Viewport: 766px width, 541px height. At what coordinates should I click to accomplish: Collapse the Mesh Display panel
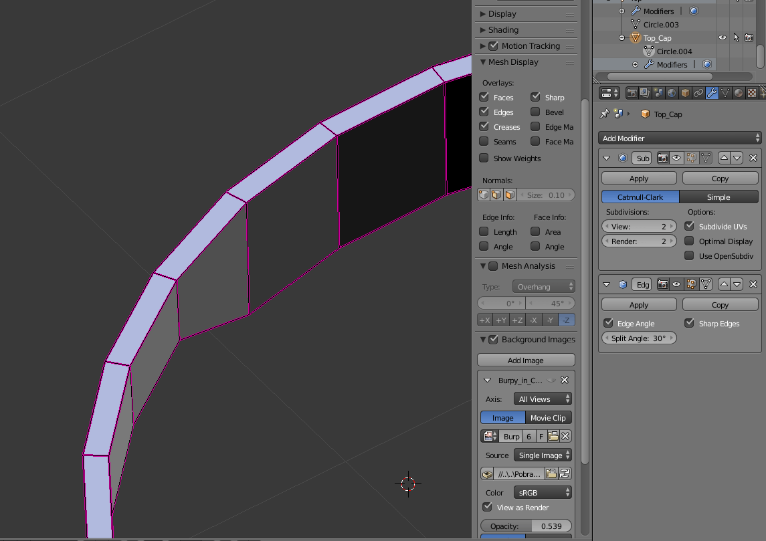pos(513,62)
